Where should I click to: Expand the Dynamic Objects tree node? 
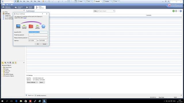click(x=2, y=76)
